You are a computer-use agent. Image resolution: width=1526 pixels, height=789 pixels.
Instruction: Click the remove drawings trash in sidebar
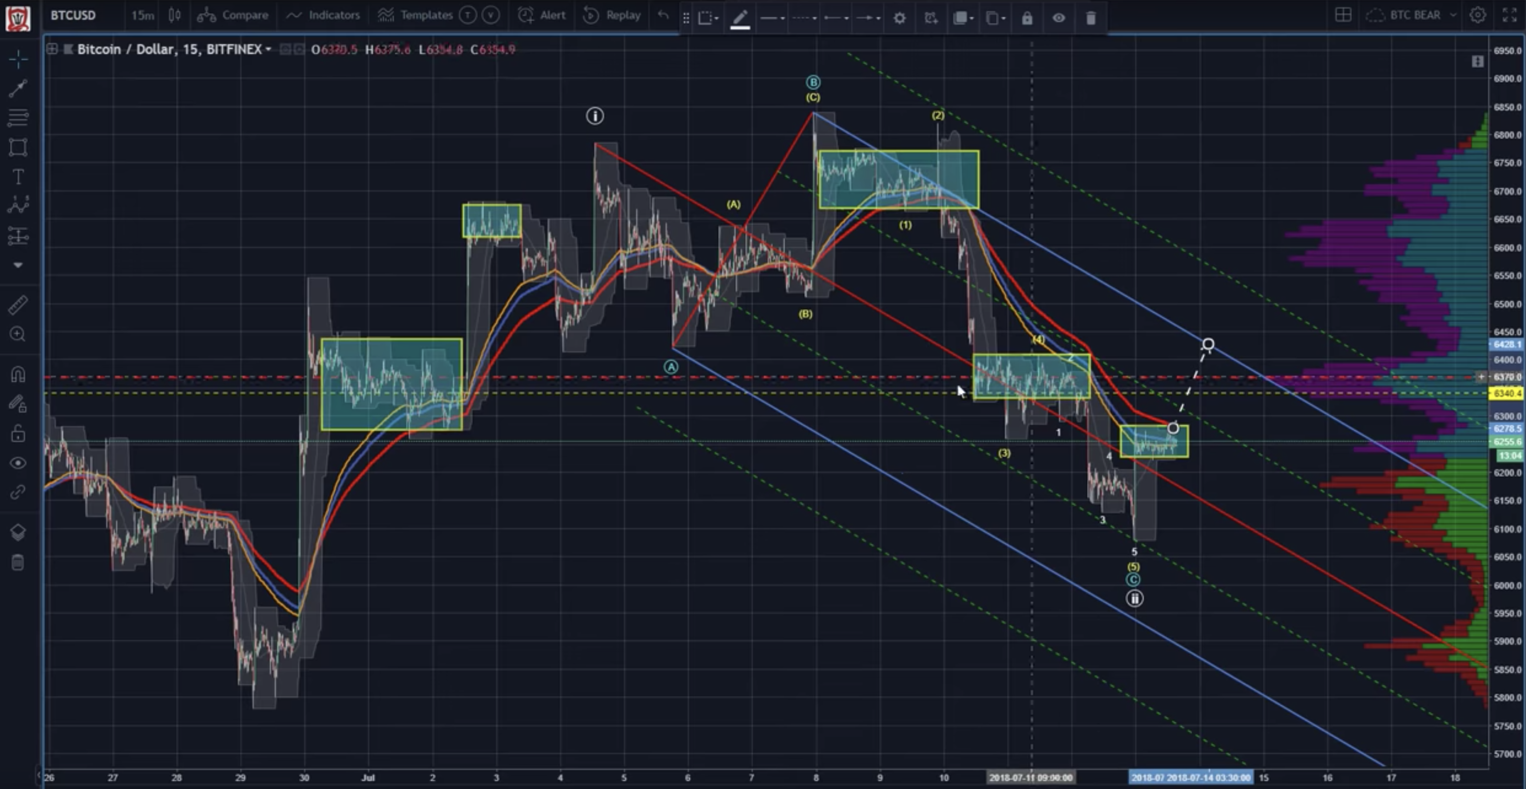[18, 562]
